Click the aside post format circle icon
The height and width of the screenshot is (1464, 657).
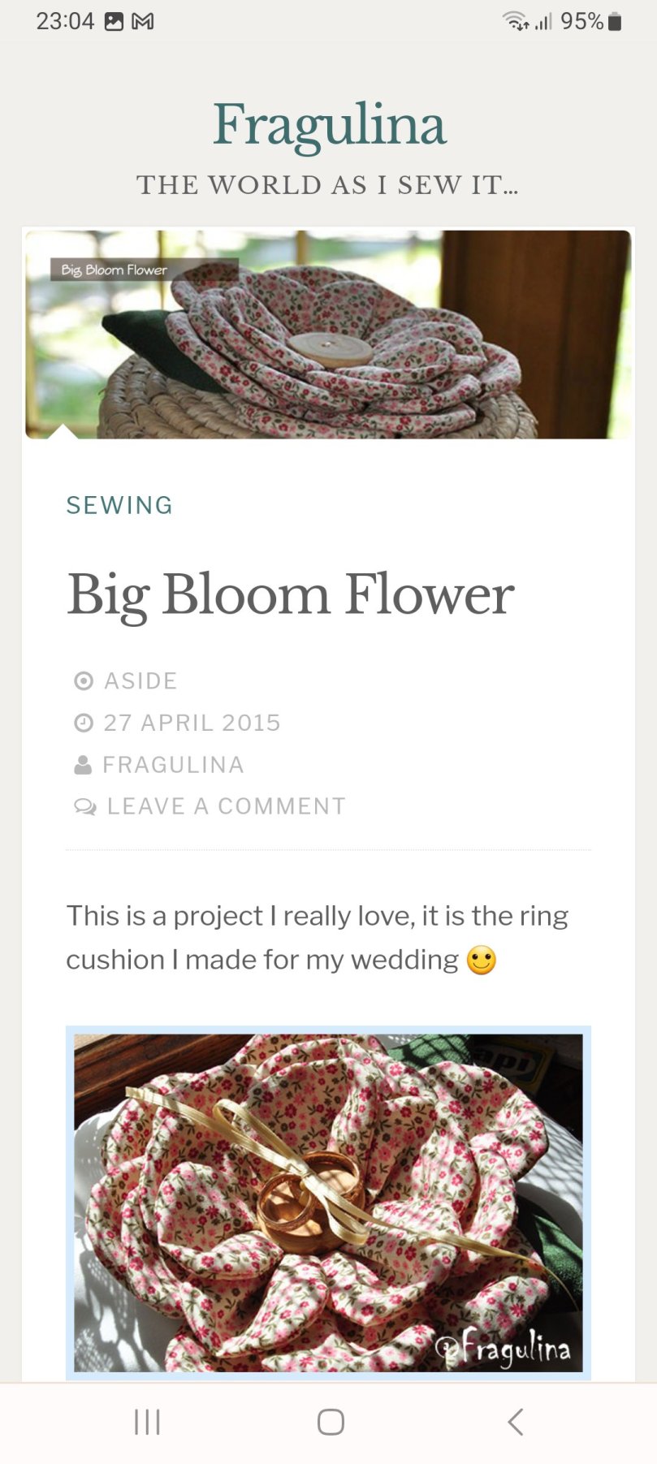(84, 680)
